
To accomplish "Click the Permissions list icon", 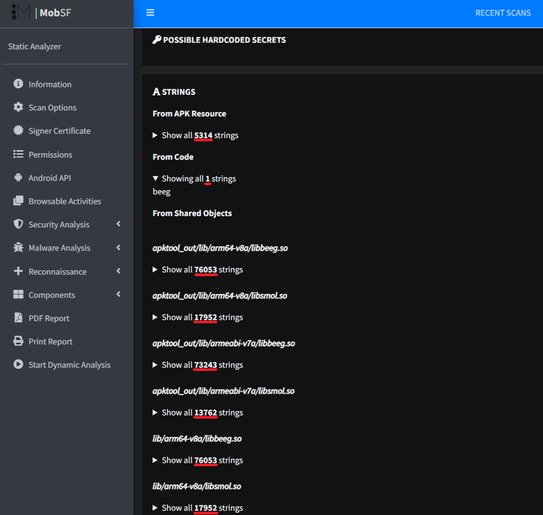I will click(x=18, y=154).
